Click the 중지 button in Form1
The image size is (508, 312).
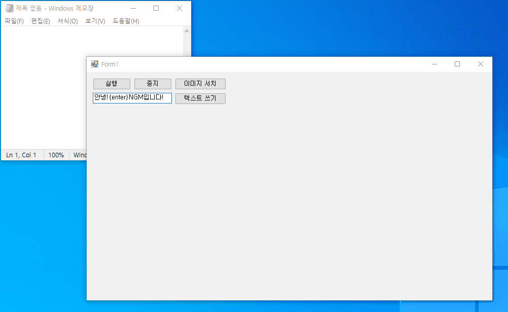tap(153, 84)
